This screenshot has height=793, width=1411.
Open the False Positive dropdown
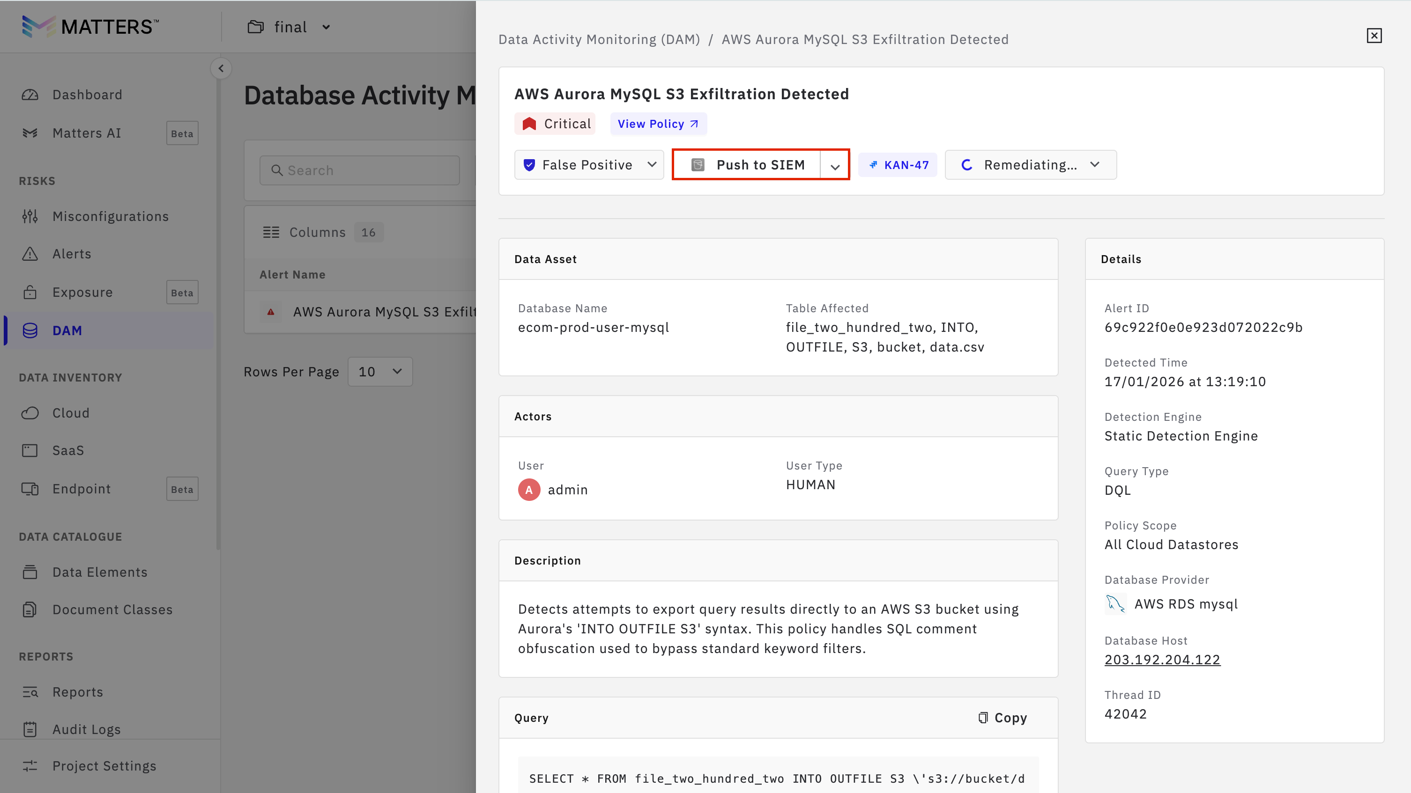(589, 165)
